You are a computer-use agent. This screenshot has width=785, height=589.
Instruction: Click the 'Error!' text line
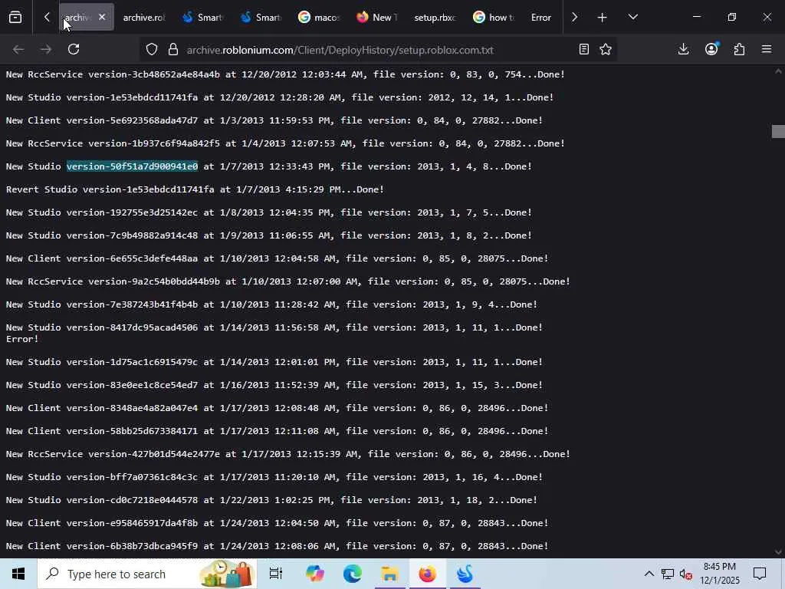coord(22,339)
